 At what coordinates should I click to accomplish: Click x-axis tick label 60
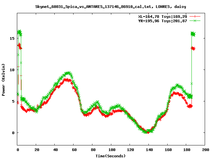click(x=74, y=150)
